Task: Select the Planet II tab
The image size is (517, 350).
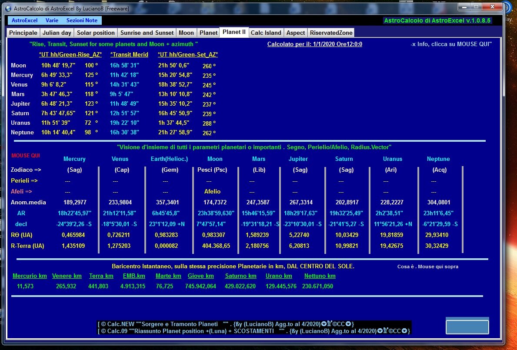Action: (x=234, y=32)
